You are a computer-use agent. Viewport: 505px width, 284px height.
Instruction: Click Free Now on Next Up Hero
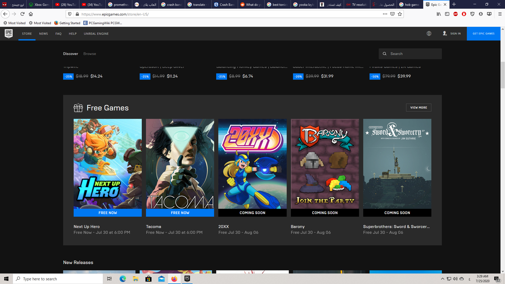click(108, 213)
